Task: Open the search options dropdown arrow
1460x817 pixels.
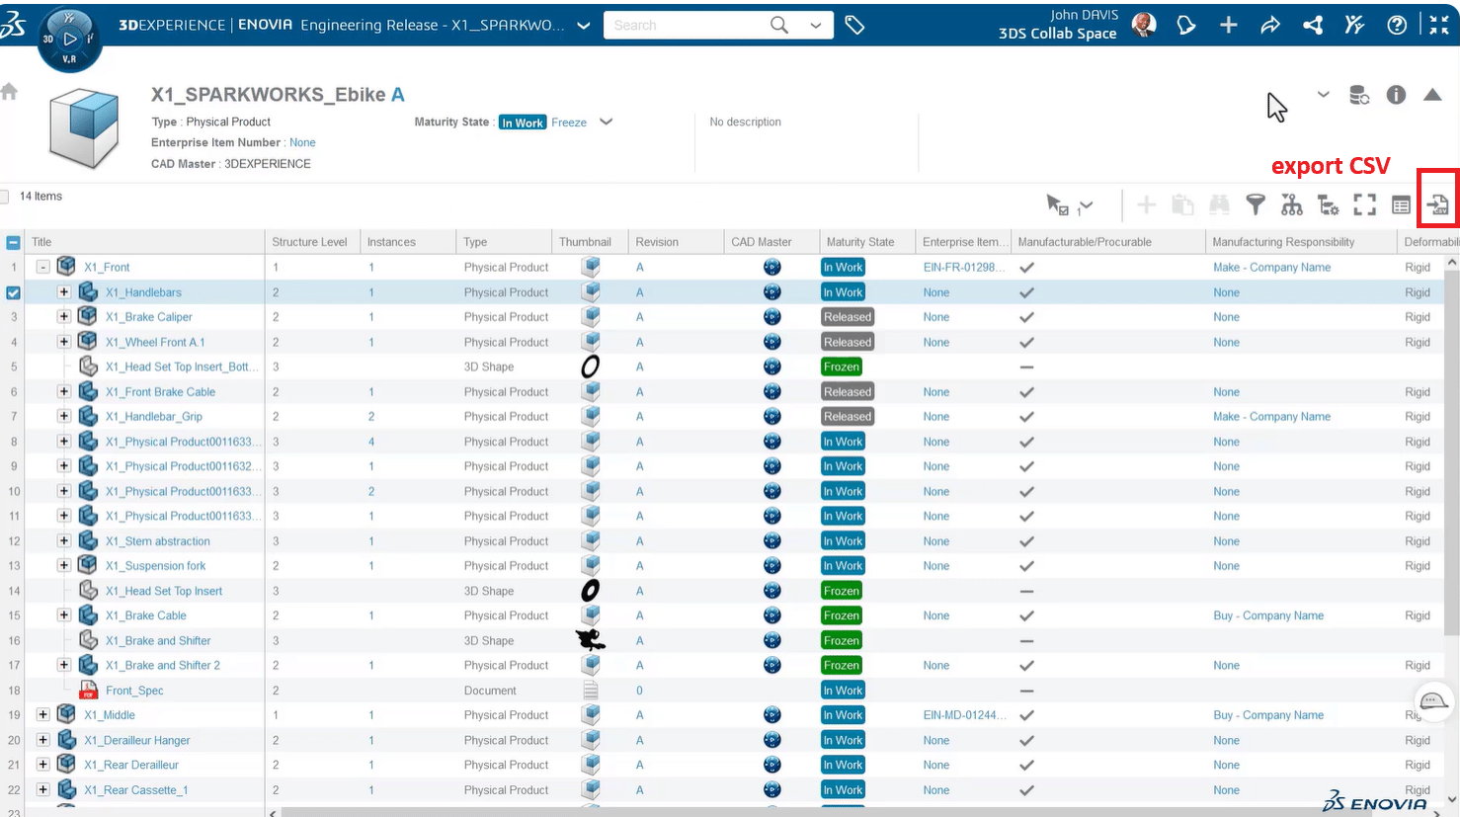Action: (816, 26)
